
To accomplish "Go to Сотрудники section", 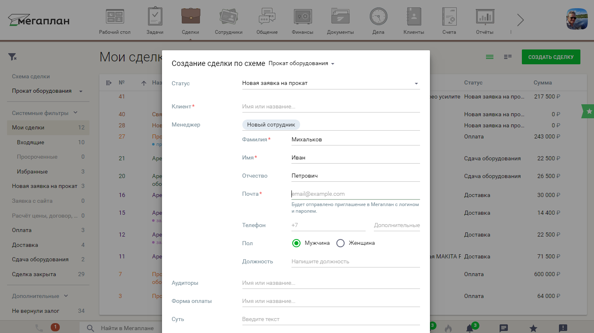I will (x=228, y=21).
